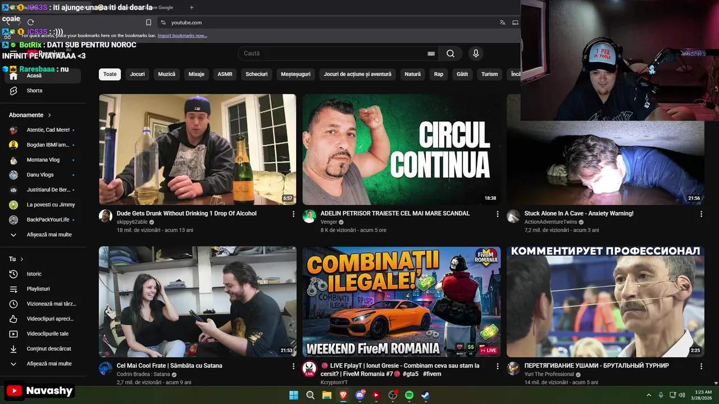Select the Rap filter chip

pyautogui.click(x=439, y=74)
